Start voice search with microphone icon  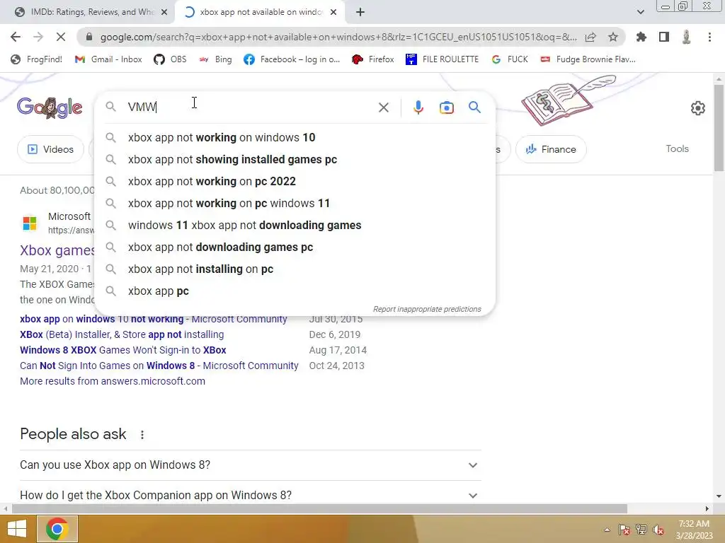click(418, 107)
